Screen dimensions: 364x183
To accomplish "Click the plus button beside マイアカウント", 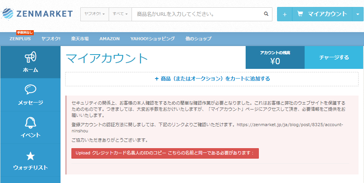I will 284,14.
